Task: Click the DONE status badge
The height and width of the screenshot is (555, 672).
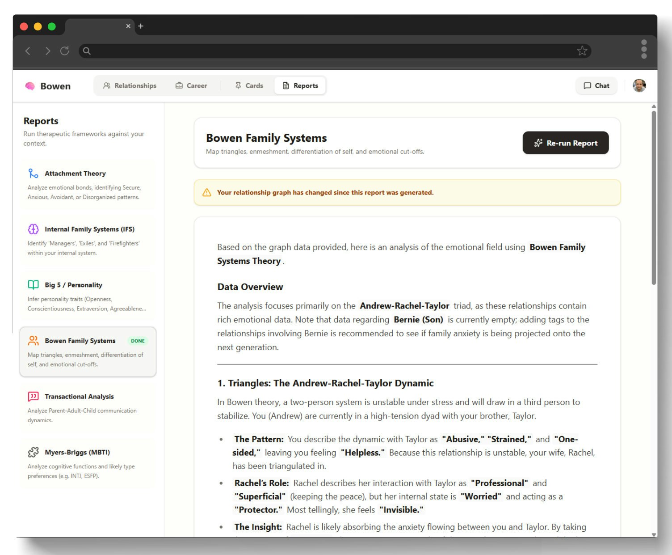Action: 138,341
